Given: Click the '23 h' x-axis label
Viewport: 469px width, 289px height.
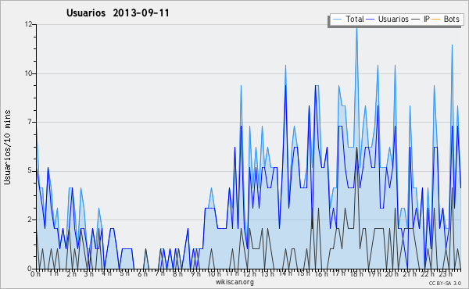Looking at the screenshot, I should [x=445, y=273].
